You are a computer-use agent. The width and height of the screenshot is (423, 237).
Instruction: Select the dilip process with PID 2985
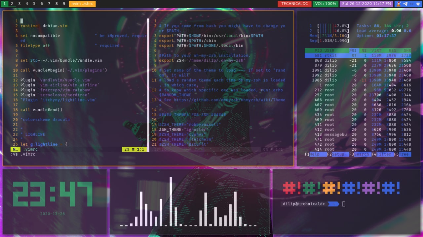(358, 80)
